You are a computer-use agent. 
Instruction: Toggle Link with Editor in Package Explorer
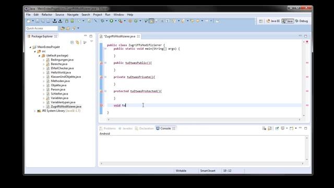78,42
